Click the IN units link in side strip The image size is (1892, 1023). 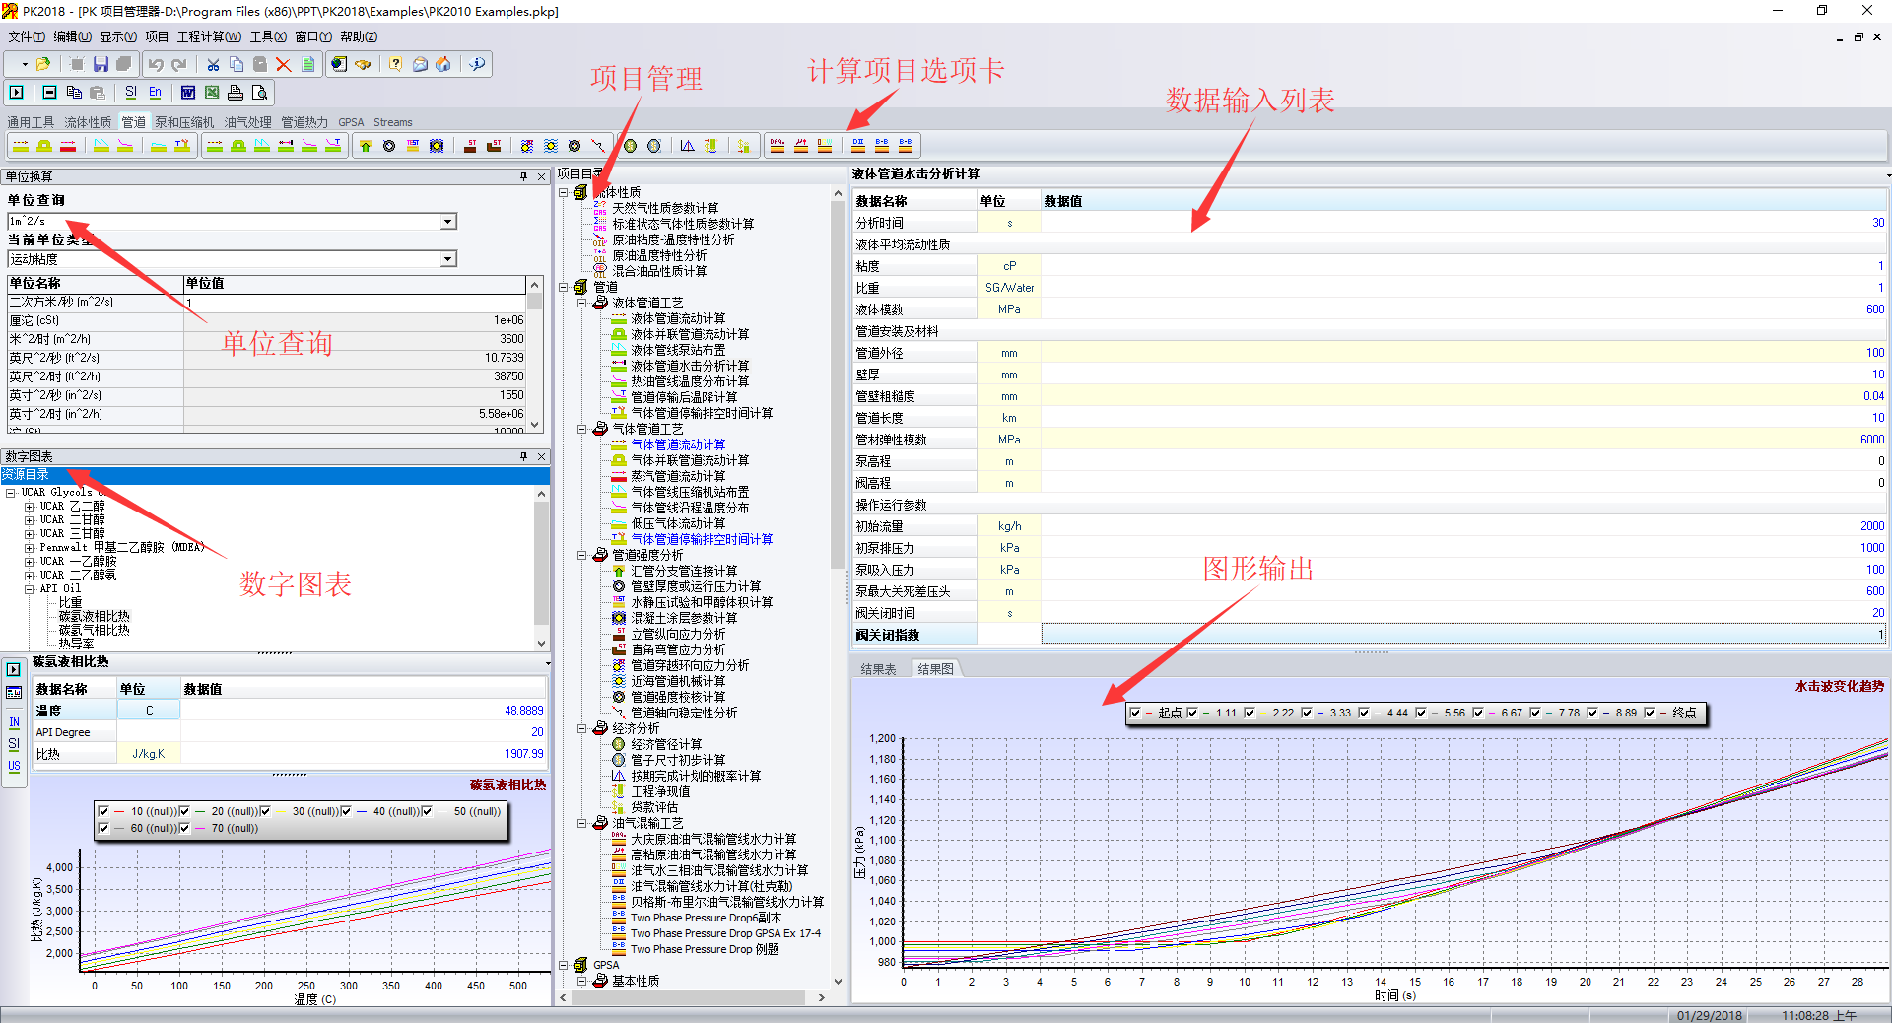tap(14, 722)
